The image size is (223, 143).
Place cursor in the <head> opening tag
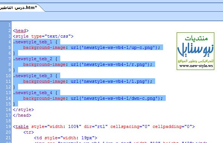(x=21, y=31)
